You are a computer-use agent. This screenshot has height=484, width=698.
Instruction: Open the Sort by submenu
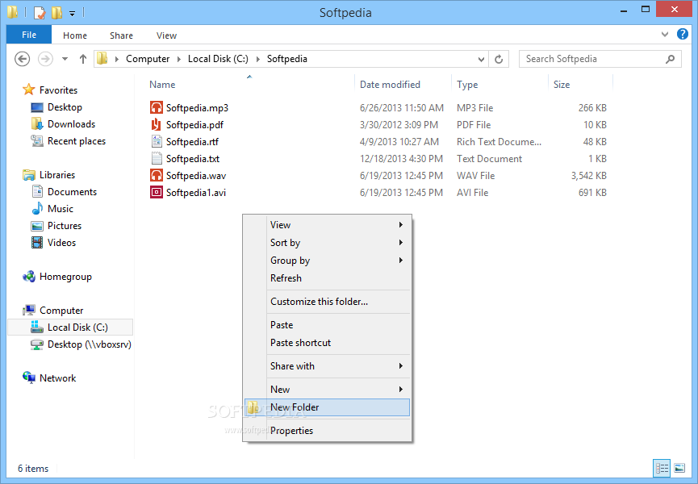pos(327,243)
